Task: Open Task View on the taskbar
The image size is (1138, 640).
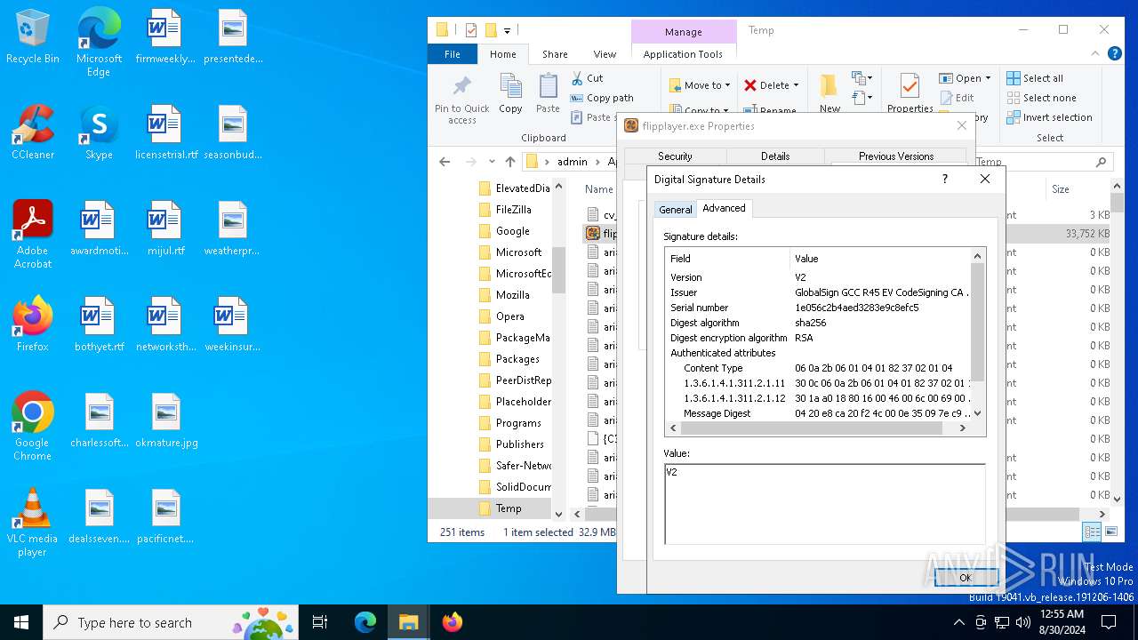Action: pyautogui.click(x=320, y=622)
